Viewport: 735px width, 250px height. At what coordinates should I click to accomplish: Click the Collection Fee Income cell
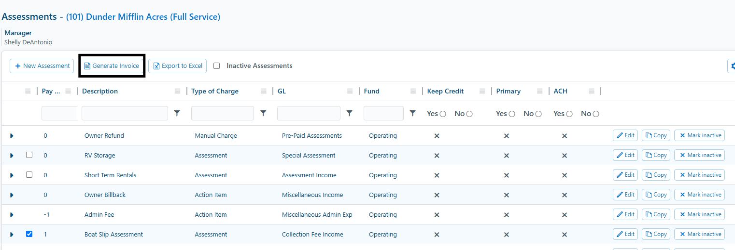coord(312,235)
